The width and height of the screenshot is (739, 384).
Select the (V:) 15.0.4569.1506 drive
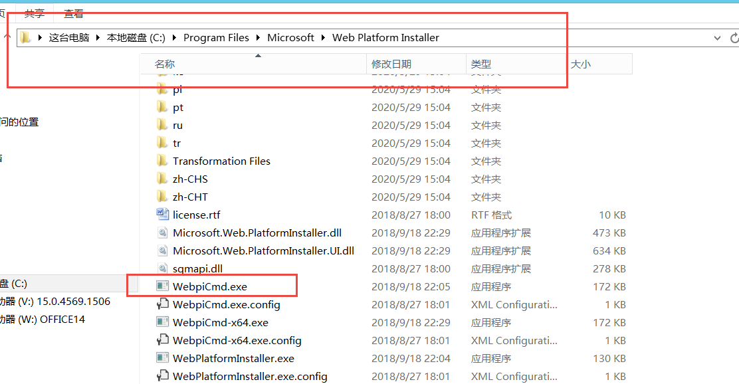55,302
